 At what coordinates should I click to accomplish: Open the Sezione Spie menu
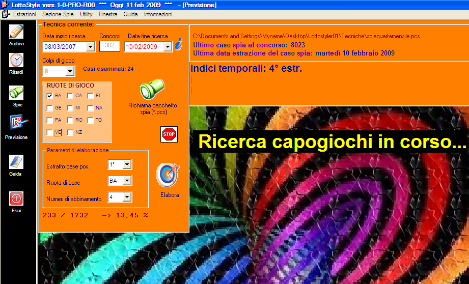click(x=58, y=14)
